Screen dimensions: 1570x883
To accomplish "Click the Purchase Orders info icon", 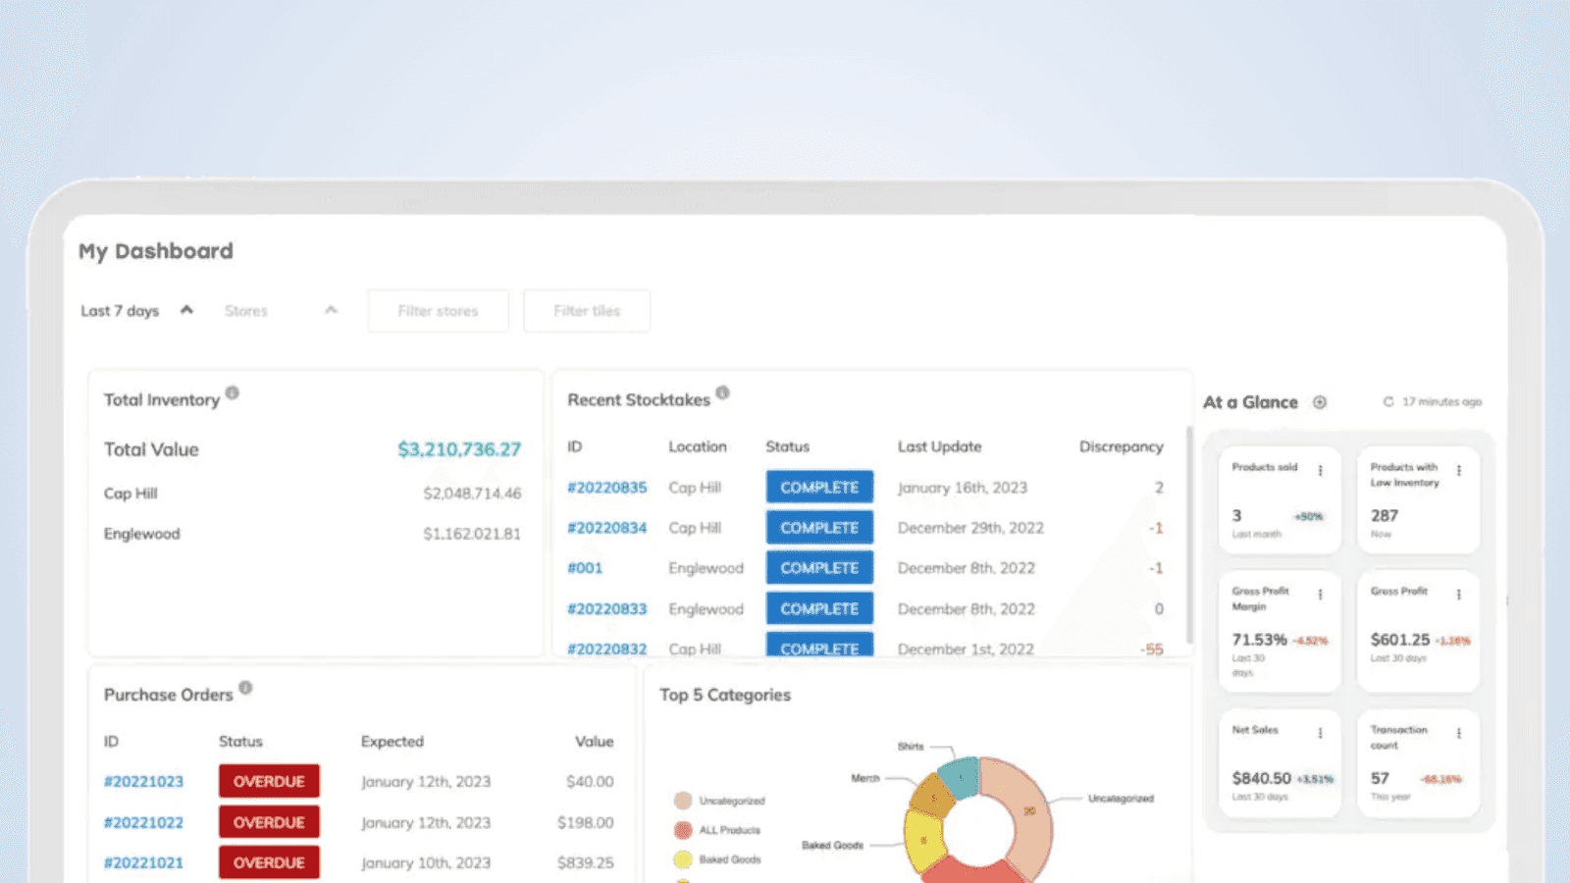I will (x=245, y=687).
